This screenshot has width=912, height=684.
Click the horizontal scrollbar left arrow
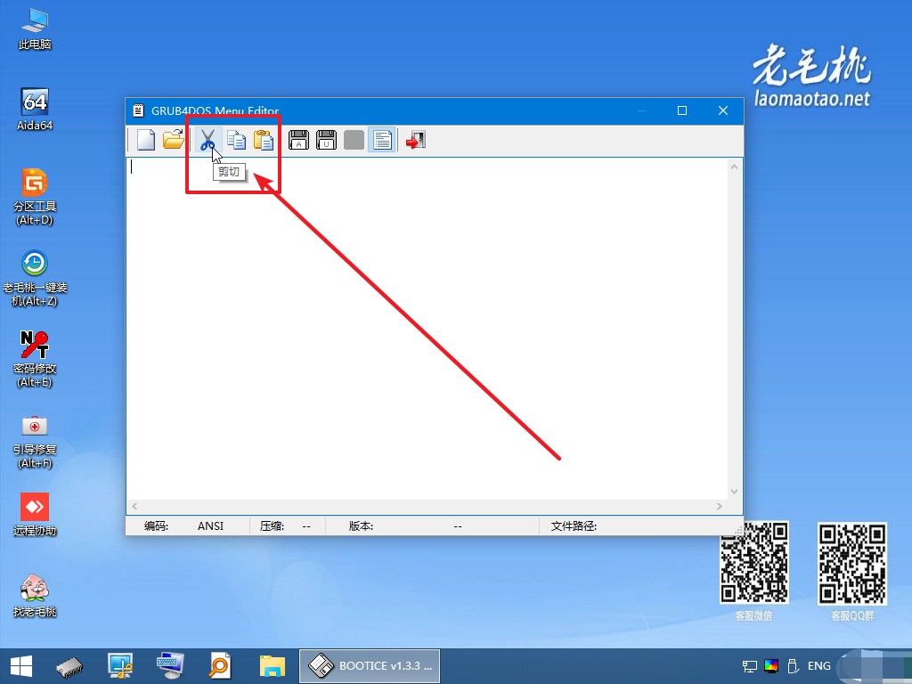[x=134, y=507]
